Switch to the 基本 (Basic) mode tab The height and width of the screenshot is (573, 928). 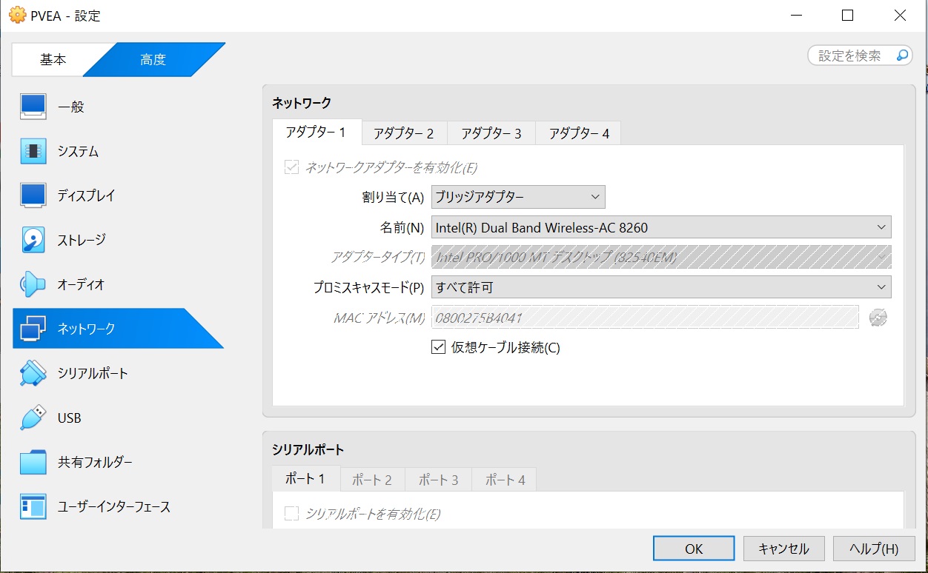(x=53, y=60)
